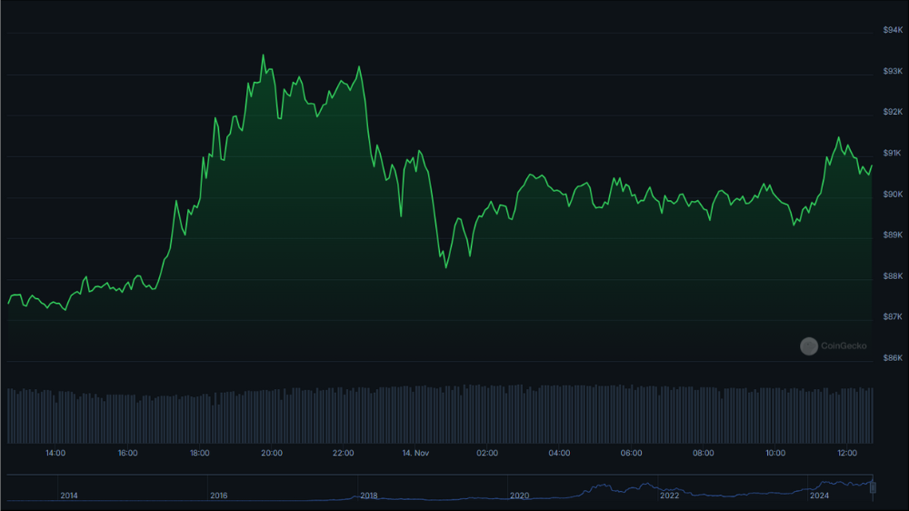Click the $94K price axis label

click(893, 30)
